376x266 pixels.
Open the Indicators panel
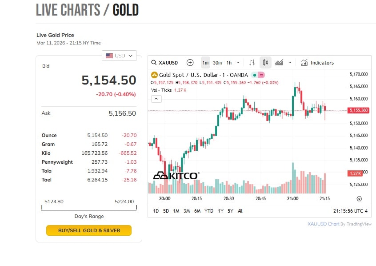[317, 63]
